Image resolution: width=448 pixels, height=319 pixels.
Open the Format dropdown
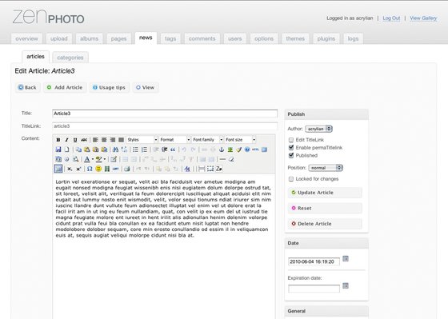(174, 140)
